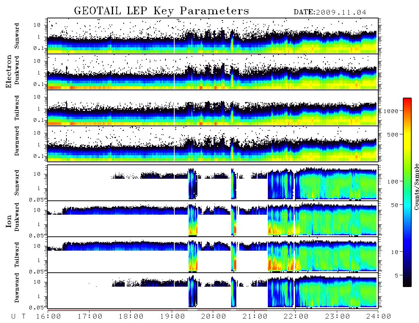Click the 5 value on the color scale
The height and width of the screenshot is (323, 419).
[x=396, y=275]
